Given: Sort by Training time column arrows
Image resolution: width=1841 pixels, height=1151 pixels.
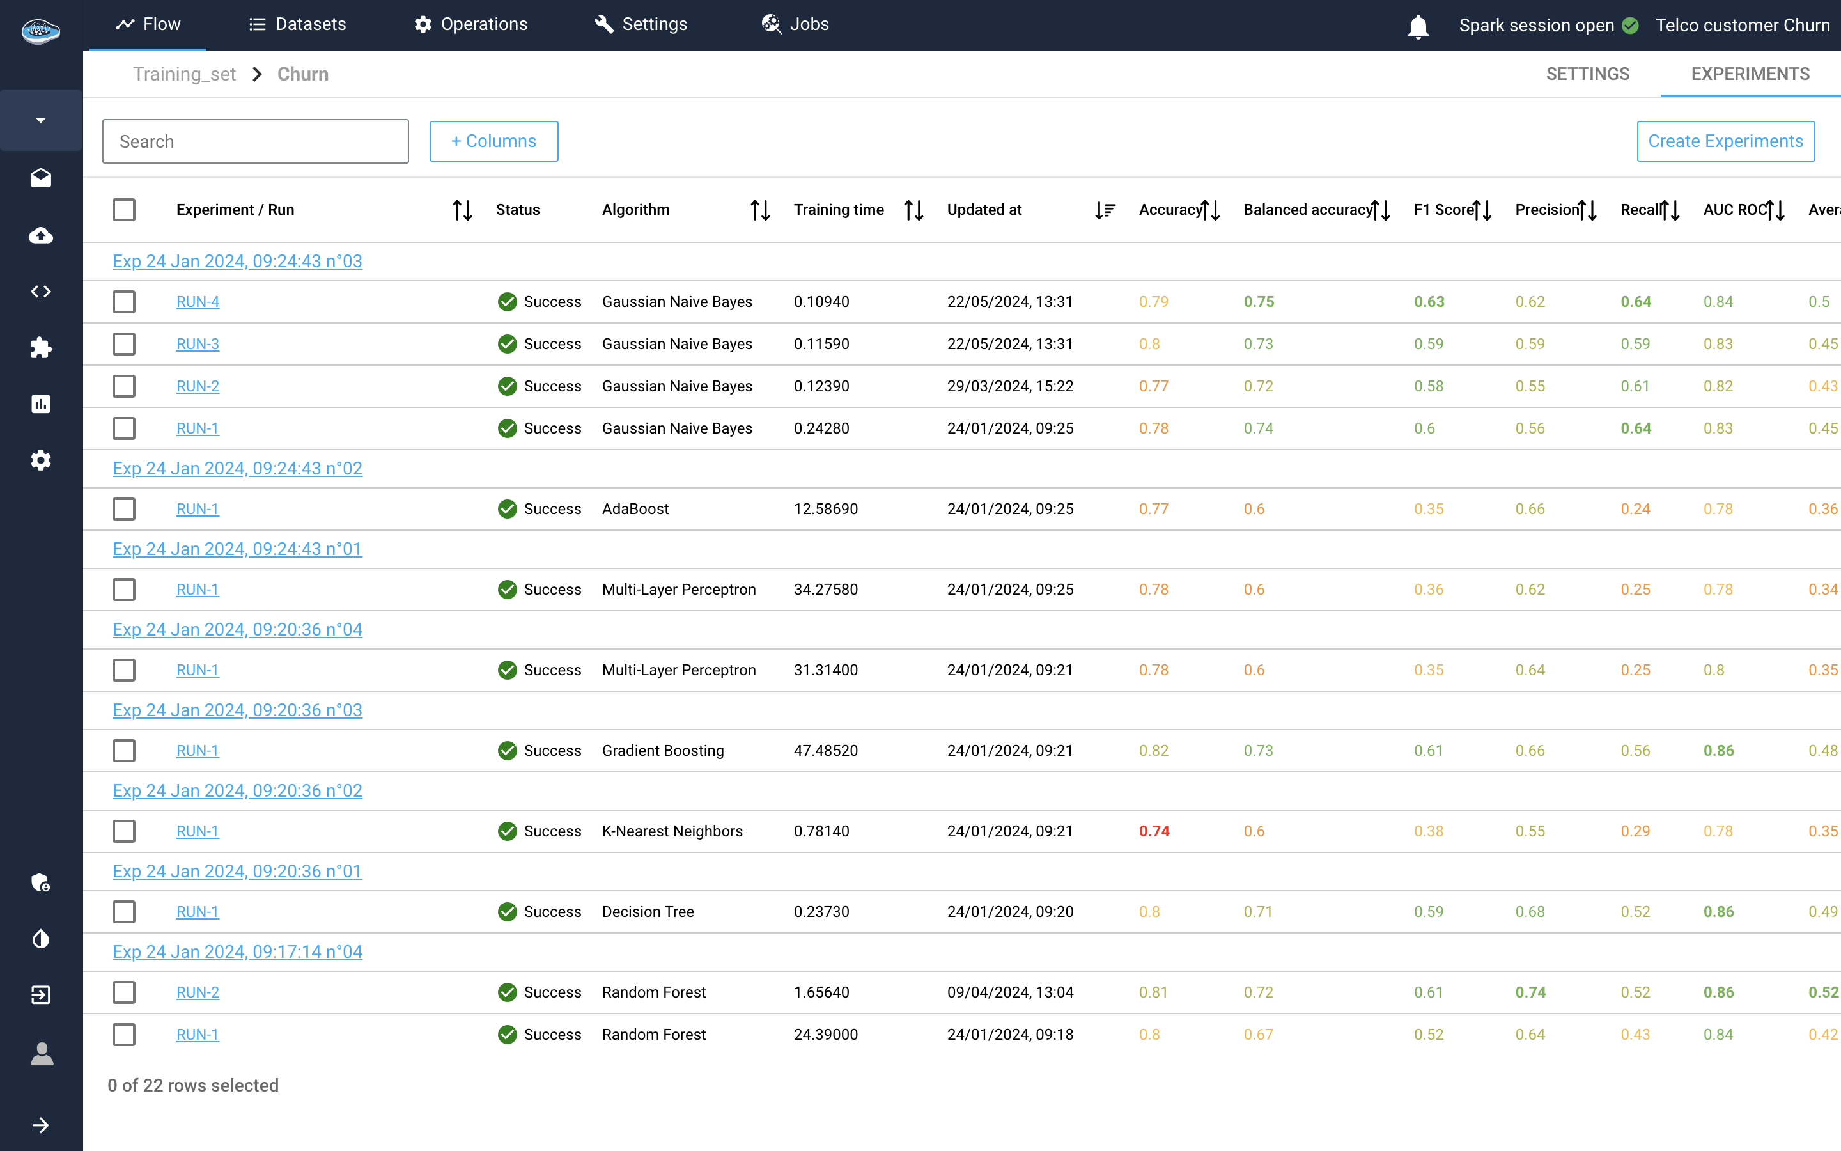Looking at the screenshot, I should pyautogui.click(x=913, y=210).
